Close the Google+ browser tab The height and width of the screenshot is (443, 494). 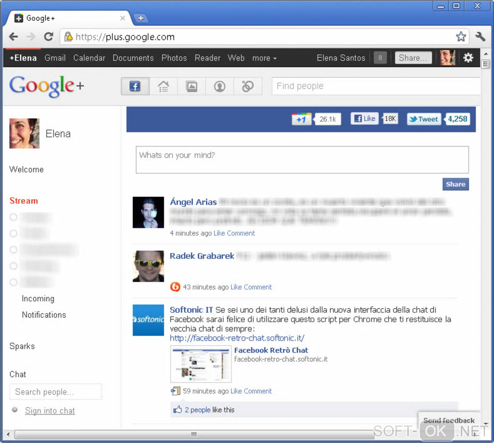click(123, 18)
